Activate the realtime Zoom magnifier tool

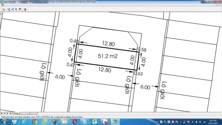point(12,9)
